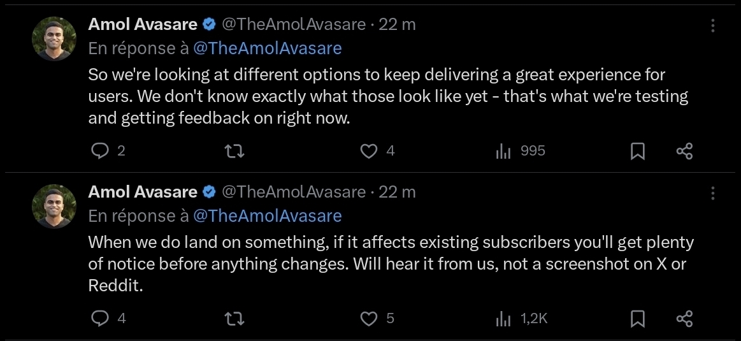Bookmark the second tweet mentioning Reddit
The width and height of the screenshot is (741, 341).
click(x=638, y=318)
